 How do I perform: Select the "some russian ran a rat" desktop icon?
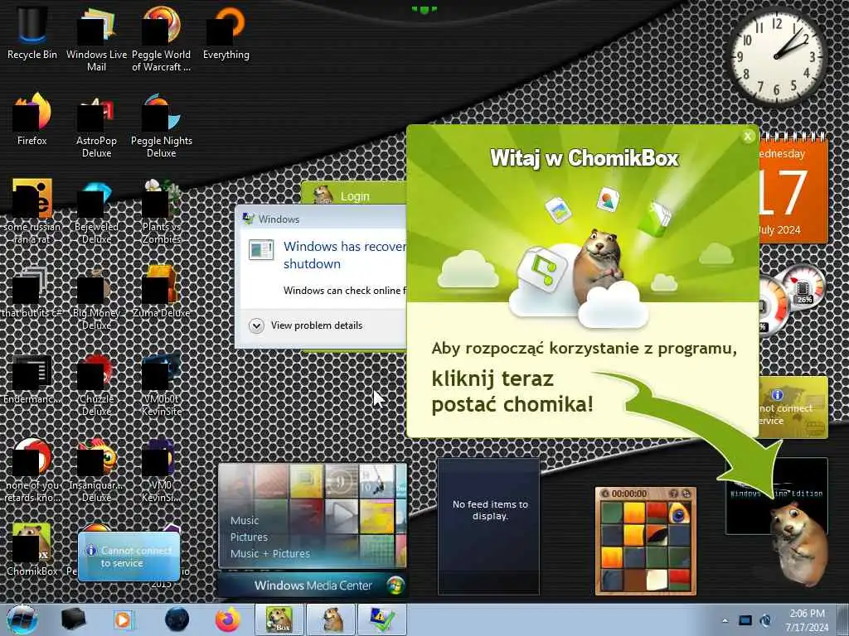pos(32,211)
